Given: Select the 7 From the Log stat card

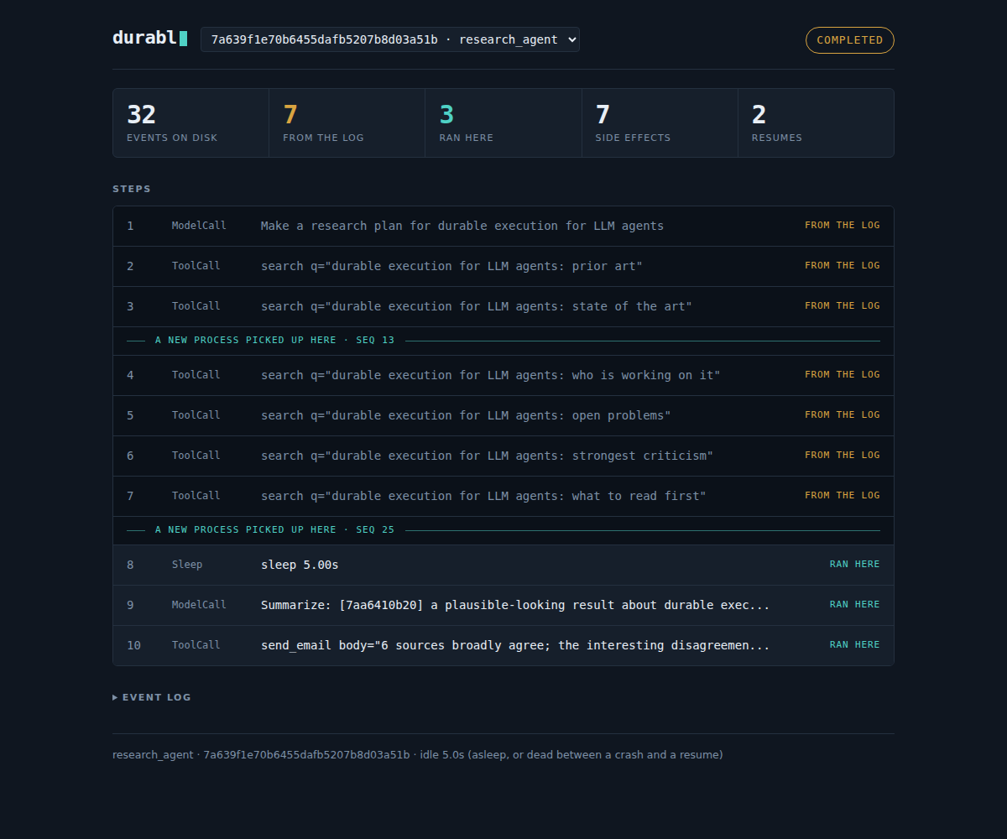Looking at the screenshot, I should pyautogui.click(x=347, y=123).
